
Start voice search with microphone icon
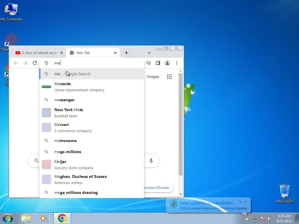coord(151,161)
